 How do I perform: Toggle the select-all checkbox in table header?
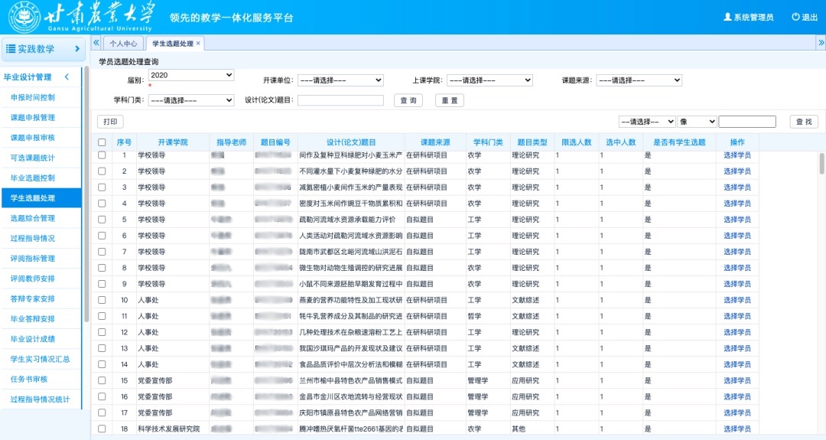pos(102,142)
